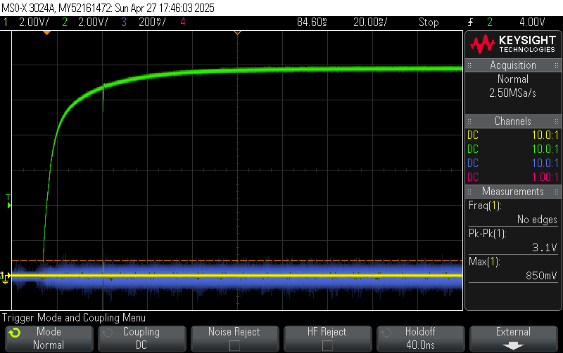Click the 20.00ms/ timebase value
The image size is (563, 353).
tap(370, 22)
